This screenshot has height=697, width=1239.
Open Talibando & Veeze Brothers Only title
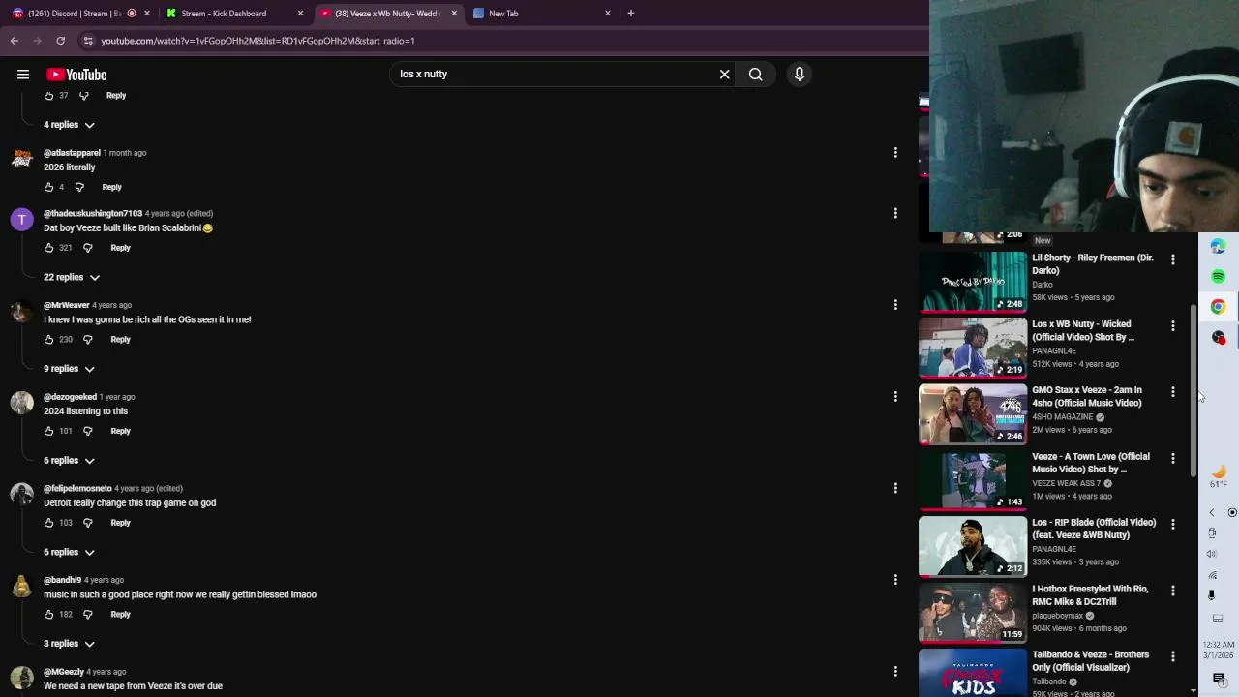click(x=1091, y=661)
